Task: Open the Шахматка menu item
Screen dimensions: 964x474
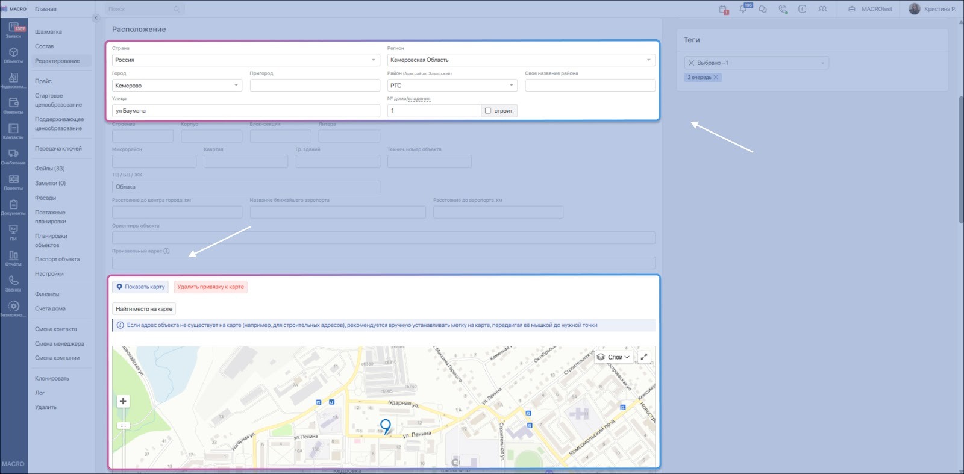Action: point(48,32)
